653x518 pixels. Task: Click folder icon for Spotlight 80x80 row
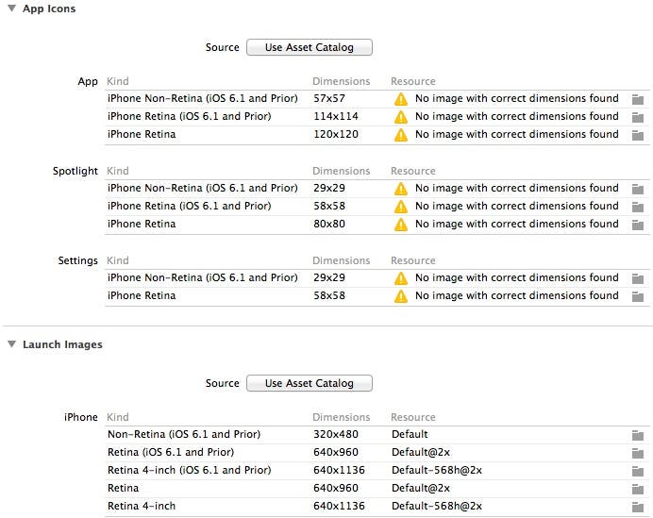pyautogui.click(x=638, y=225)
